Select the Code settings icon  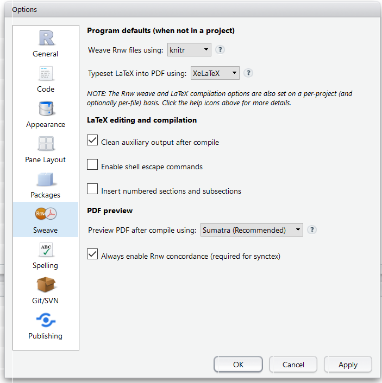pyautogui.click(x=46, y=73)
